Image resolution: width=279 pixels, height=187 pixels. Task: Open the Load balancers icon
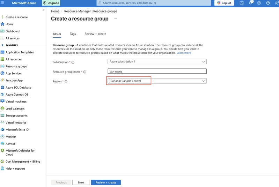pyautogui.click(x=2, y=109)
